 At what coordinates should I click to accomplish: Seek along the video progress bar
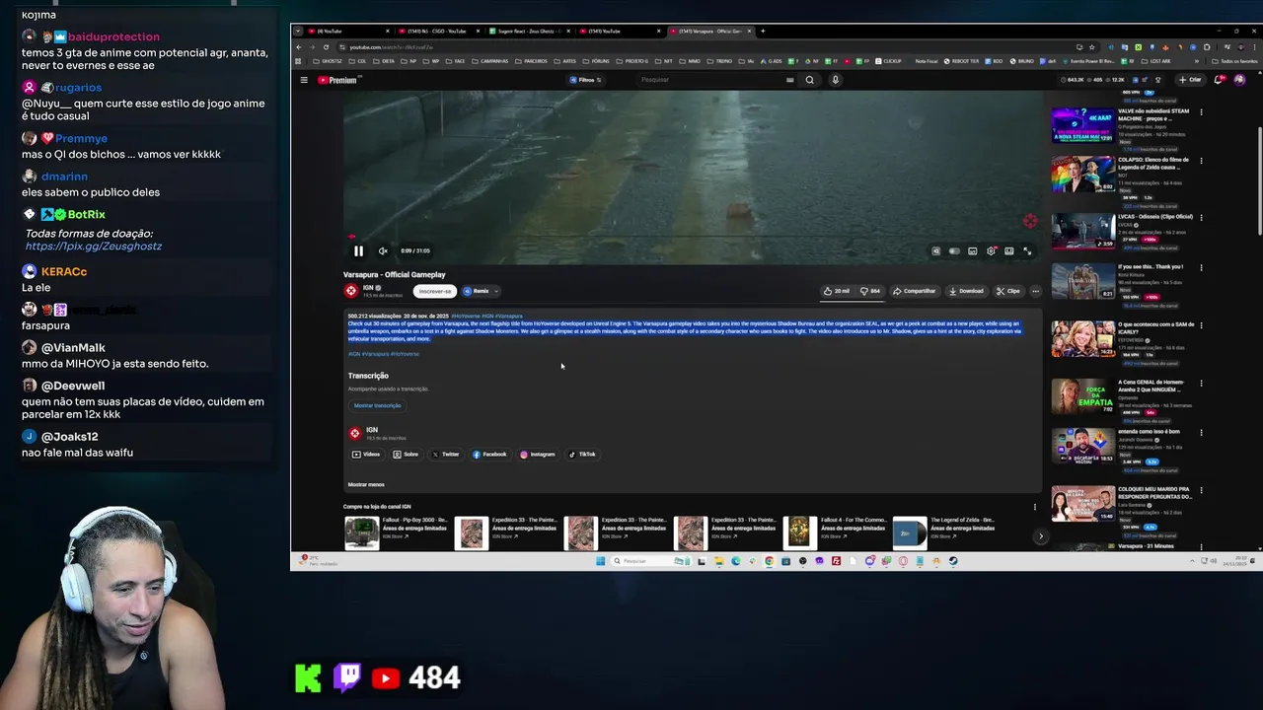tap(692, 238)
